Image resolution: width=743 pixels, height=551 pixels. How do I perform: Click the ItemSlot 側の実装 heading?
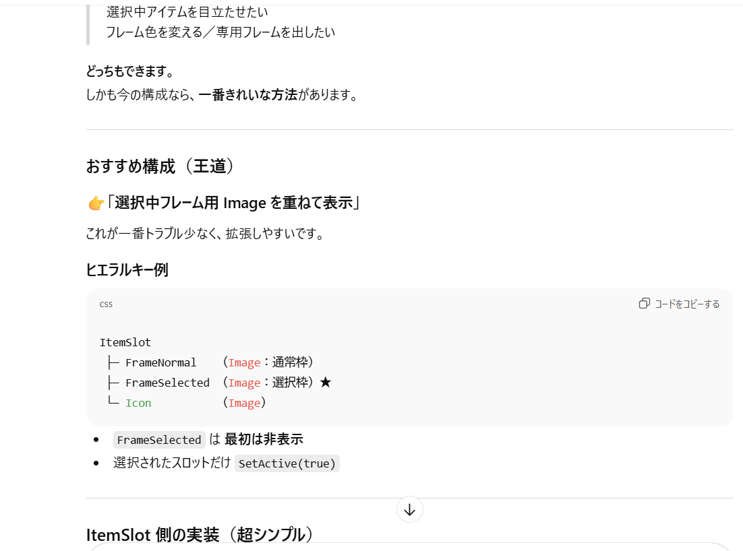(x=200, y=535)
